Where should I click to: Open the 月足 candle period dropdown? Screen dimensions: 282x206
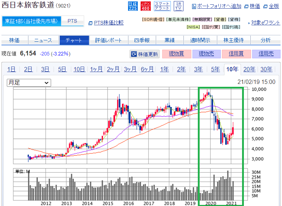tap(29, 83)
